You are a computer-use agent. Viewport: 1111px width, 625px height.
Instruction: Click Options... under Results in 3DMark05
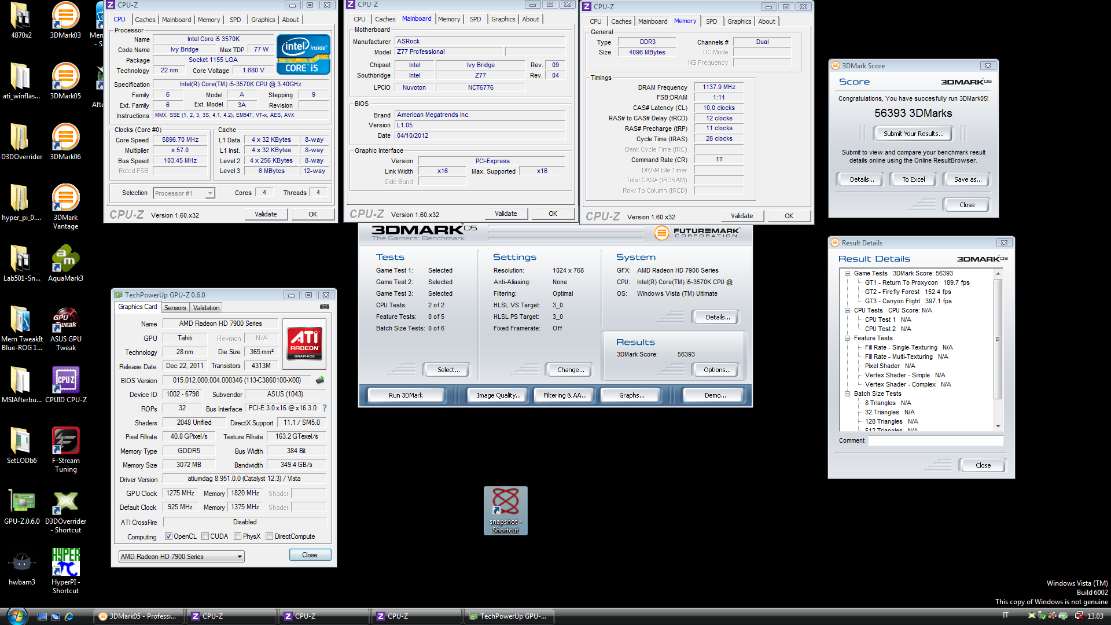(x=717, y=370)
